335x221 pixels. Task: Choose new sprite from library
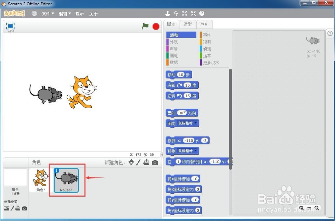[131, 162]
